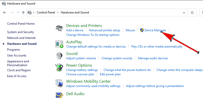Click Add a device
This screenshot has height=101, width=203.
coord(75,30)
